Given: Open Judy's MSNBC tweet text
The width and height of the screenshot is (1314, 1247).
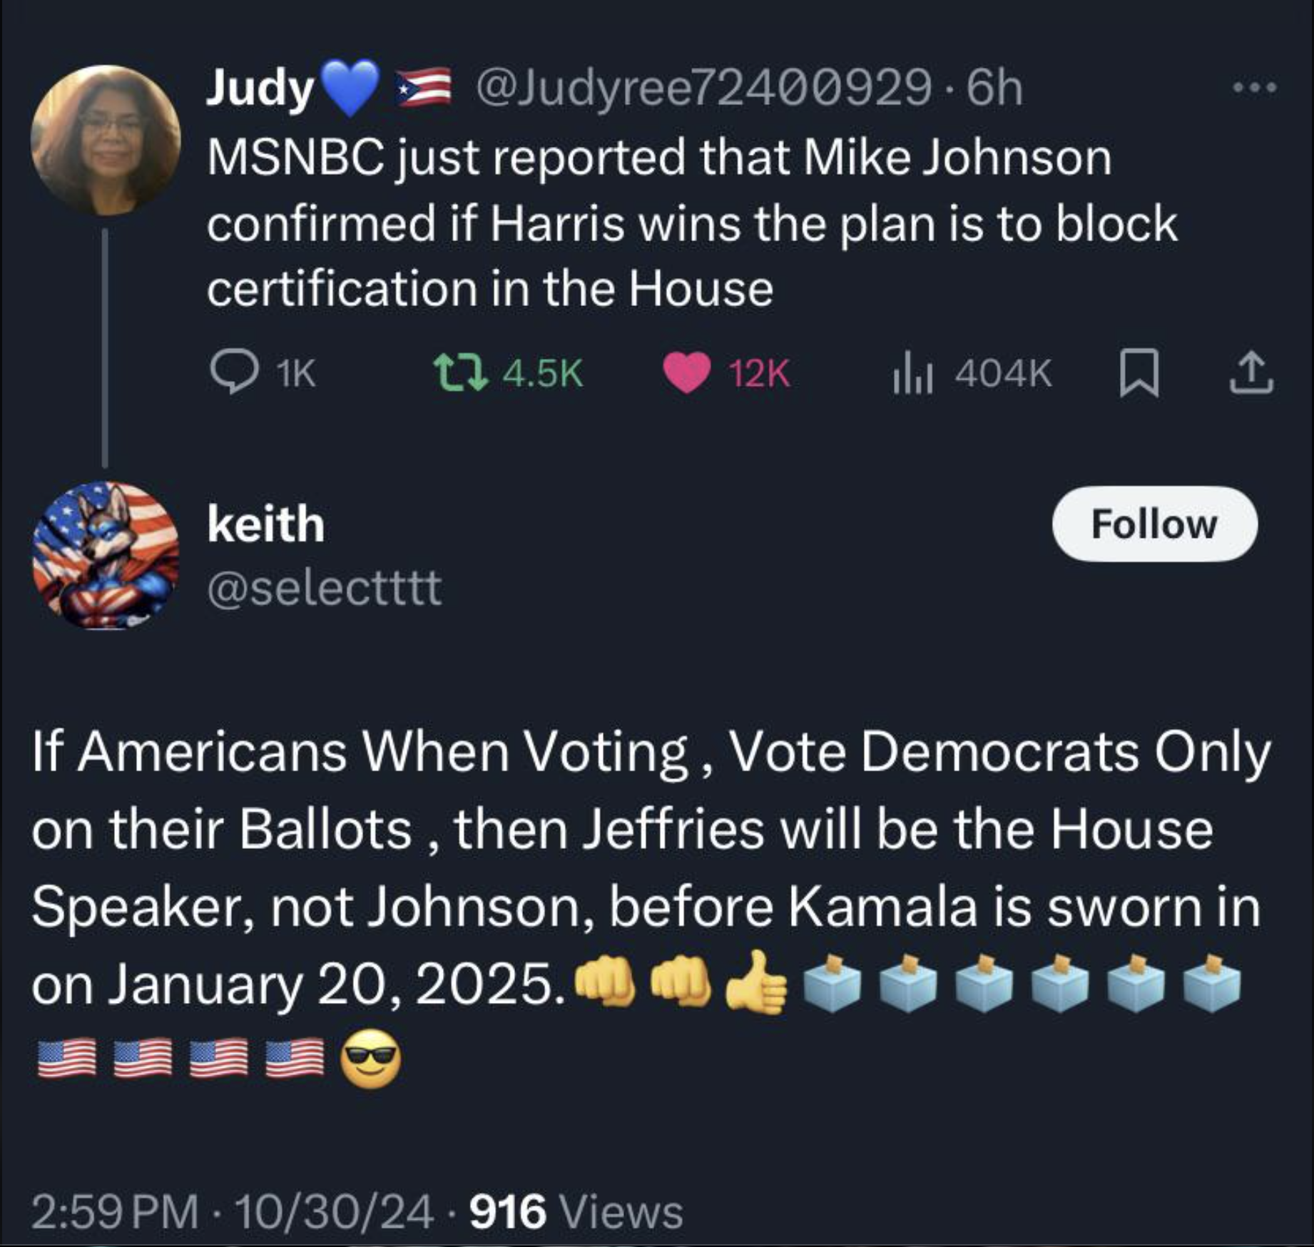Looking at the screenshot, I should (692, 223).
